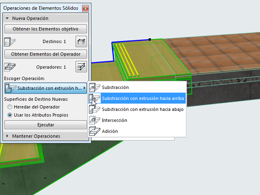Choose Substracción con extrusión hacia arriba

tap(137, 98)
